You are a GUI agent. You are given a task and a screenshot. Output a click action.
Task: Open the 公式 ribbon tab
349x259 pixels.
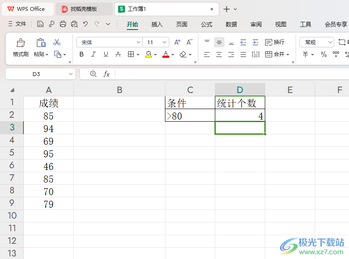click(207, 24)
